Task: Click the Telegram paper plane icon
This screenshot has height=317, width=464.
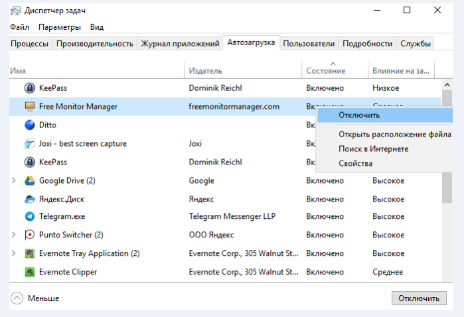Action: (30, 216)
